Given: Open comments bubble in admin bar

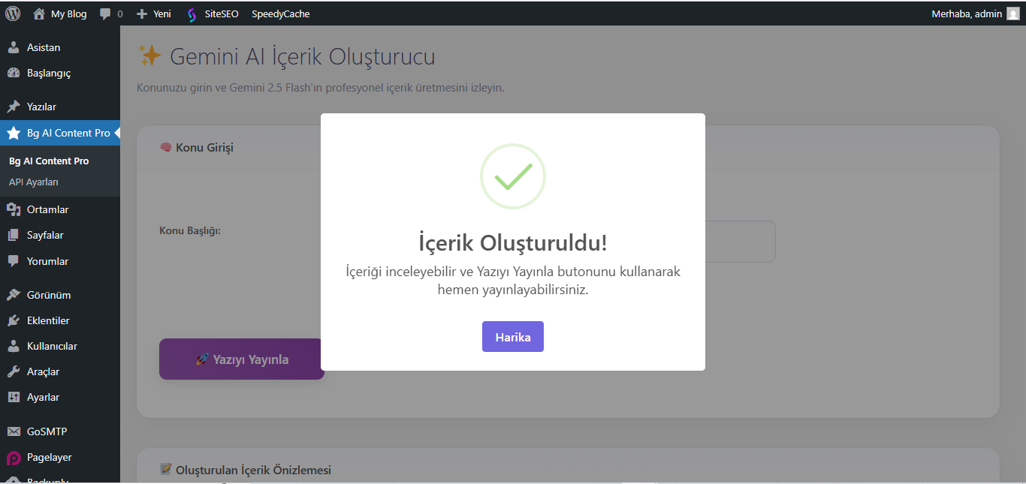Looking at the screenshot, I should click(x=111, y=14).
